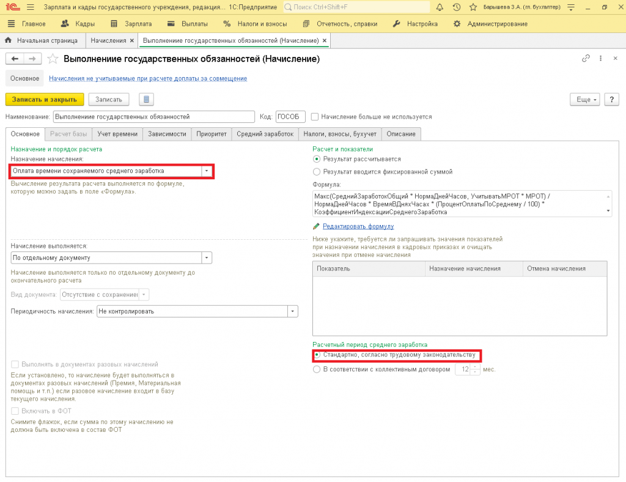This screenshot has width=626, height=482.
Task: Click the notifications bell icon
Action: tap(440, 7)
